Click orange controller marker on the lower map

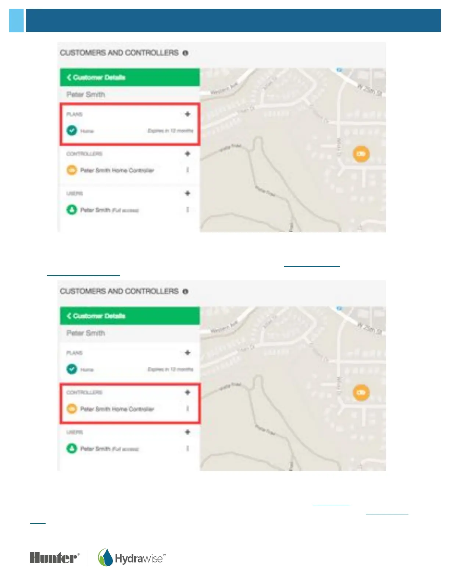[x=361, y=392]
